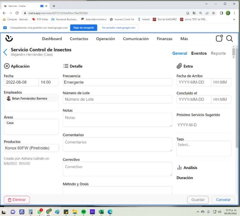Expand the Tags select box
The image size is (240, 216).
[x=204, y=148]
